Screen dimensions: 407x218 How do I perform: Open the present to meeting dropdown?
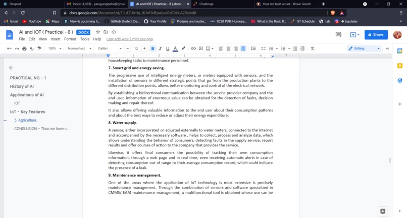(x=354, y=35)
